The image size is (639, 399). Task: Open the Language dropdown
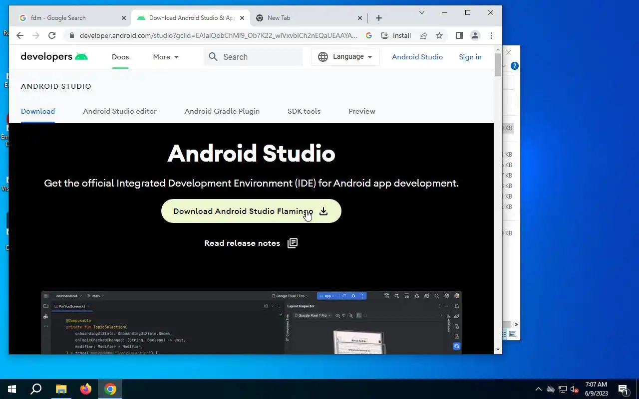coord(345,57)
